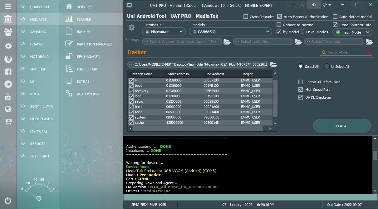Click the partition table vertical scrollbar
Screen dimensions: 378x209
pyautogui.click(x=275, y=98)
